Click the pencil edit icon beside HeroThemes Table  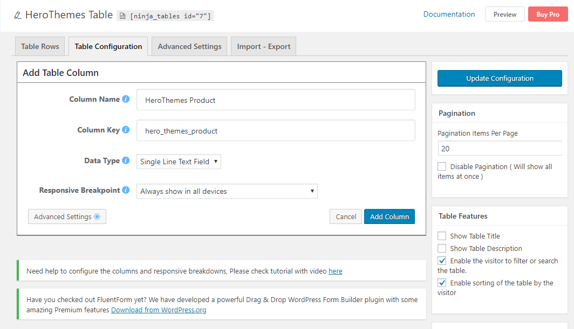pos(18,15)
